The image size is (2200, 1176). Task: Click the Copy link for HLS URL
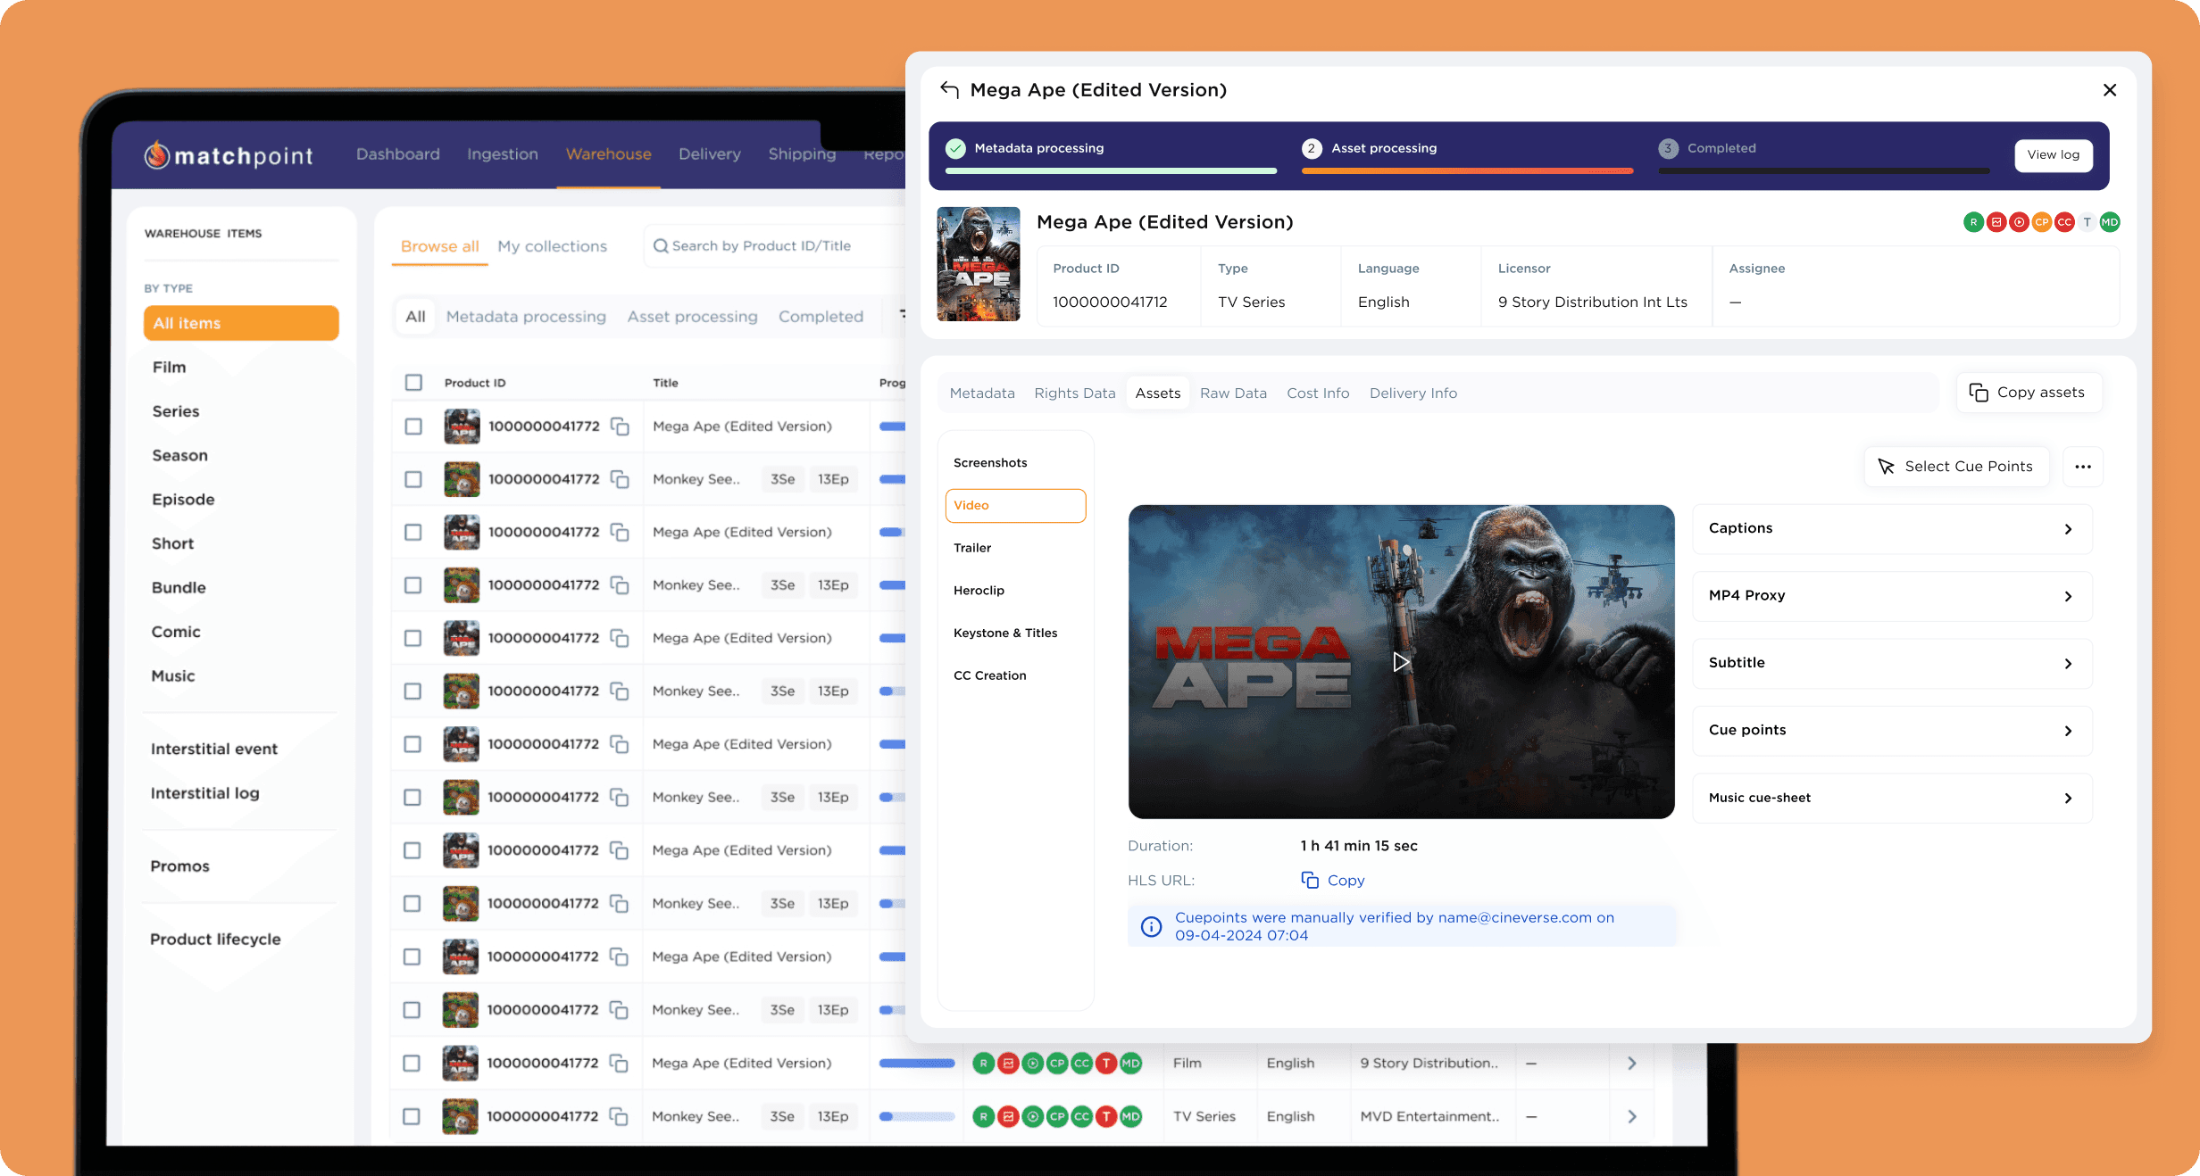pyautogui.click(x=1346, y=880)
